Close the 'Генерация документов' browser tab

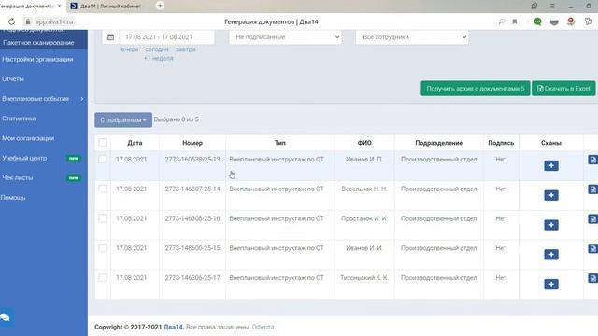click(59, 7)
